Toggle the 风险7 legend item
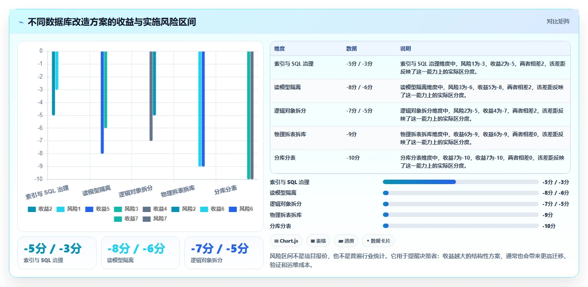This screenshot has height=287, width=588. click(x=155, y=219)
